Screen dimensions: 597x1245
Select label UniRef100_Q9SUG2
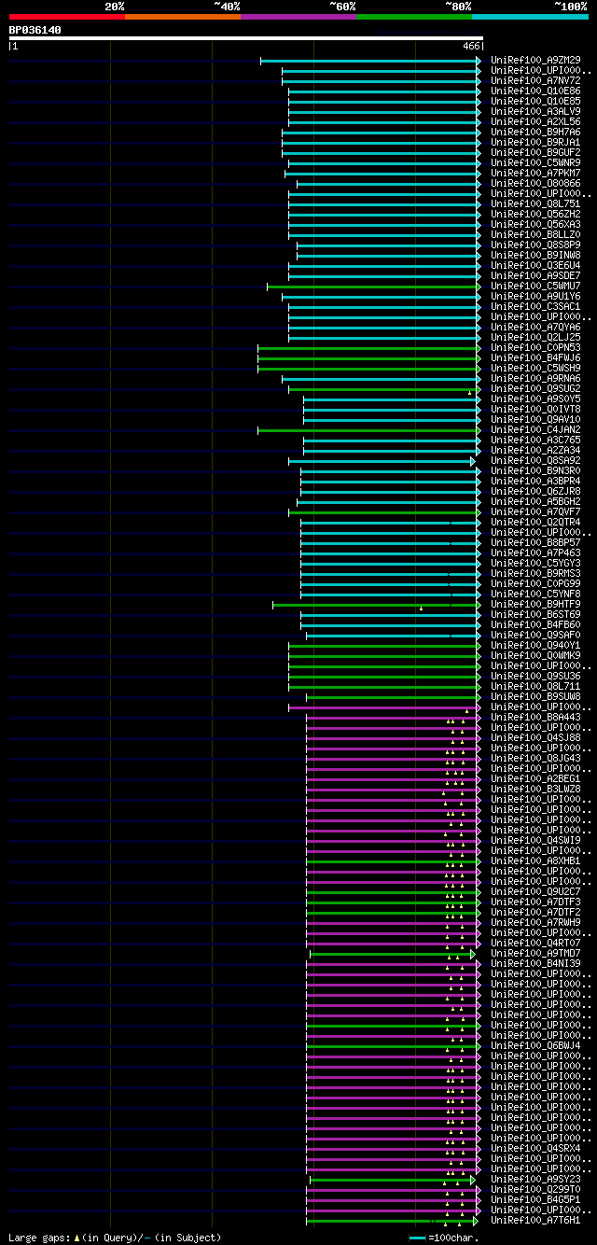click(x=535, y=389)
